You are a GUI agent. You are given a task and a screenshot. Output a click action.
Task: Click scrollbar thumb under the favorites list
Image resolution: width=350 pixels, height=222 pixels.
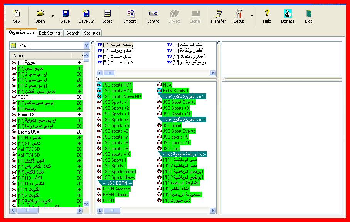pyautogui.click(x=109, y=73)
